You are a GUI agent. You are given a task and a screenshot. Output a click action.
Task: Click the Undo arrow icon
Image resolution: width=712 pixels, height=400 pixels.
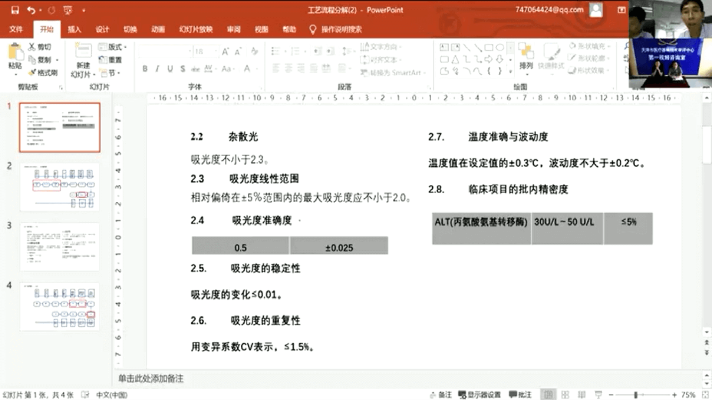tap(31, 10)
